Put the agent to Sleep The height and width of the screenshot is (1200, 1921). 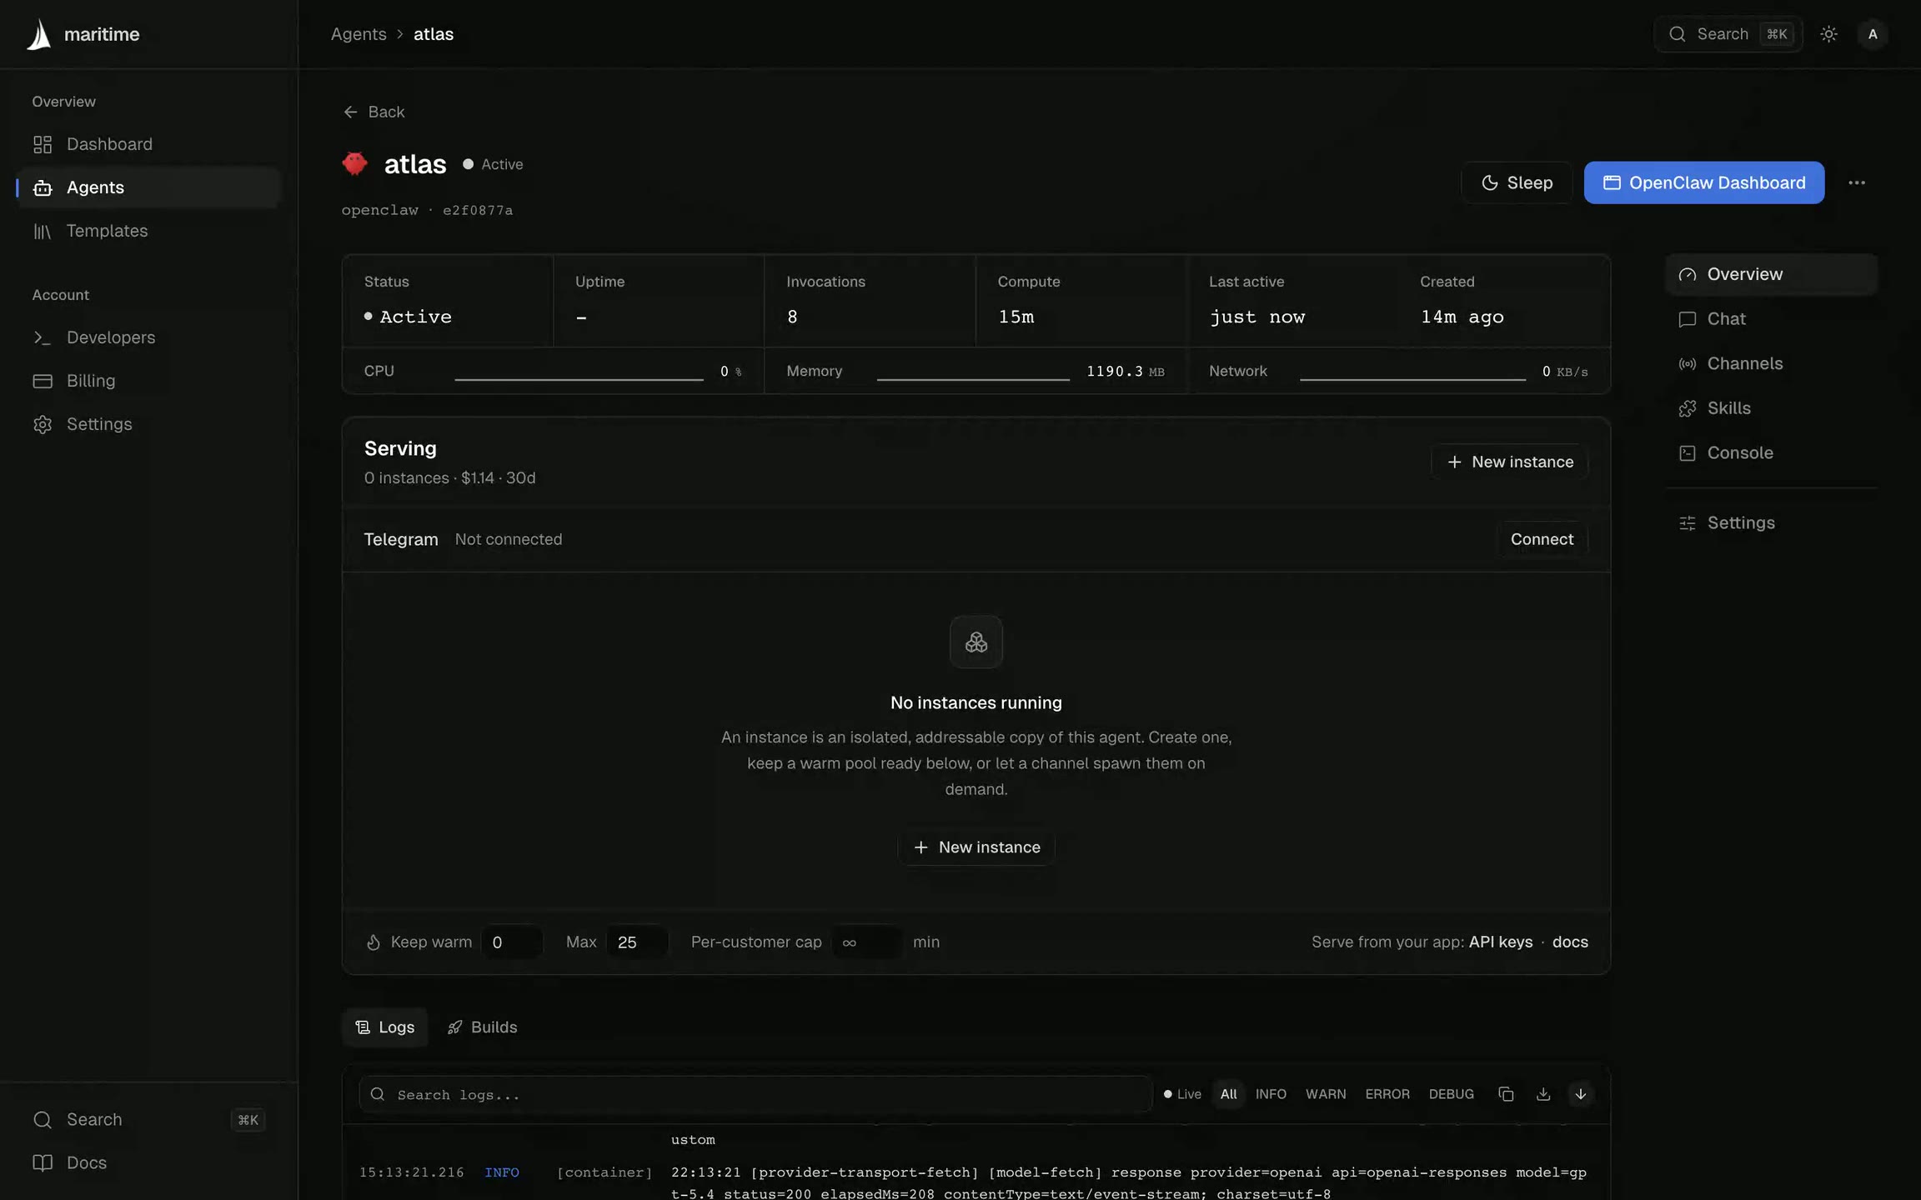tap(1517, 182)
